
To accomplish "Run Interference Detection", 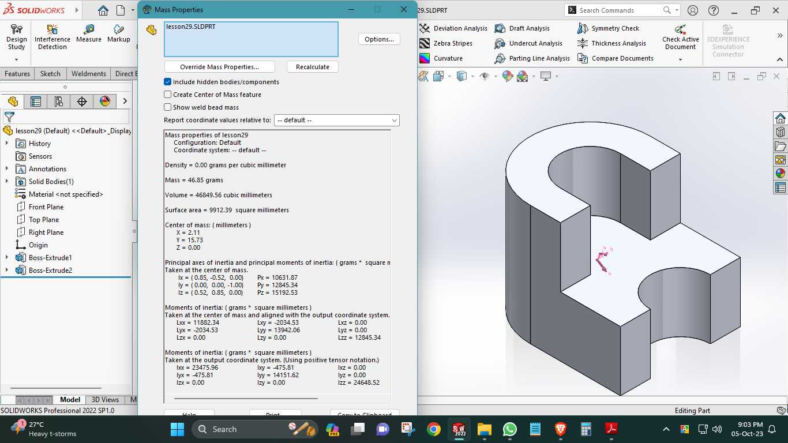I will click(x=52, y=37).
